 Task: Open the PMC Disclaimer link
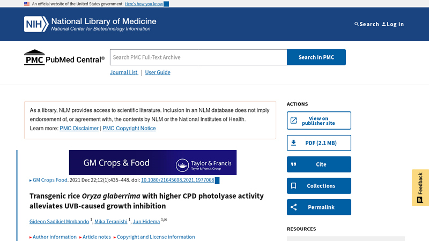pos(79,129)
